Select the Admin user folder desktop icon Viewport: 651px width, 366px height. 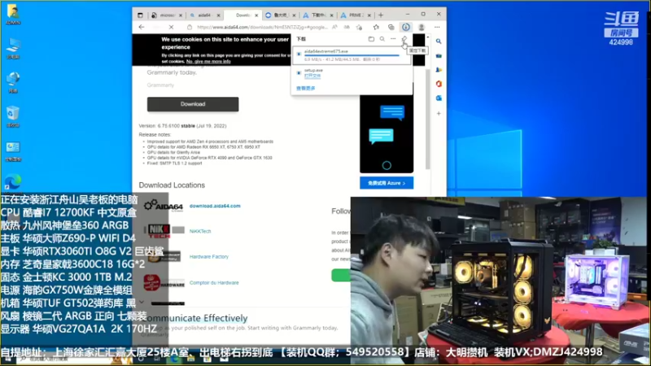click(13, 15)
